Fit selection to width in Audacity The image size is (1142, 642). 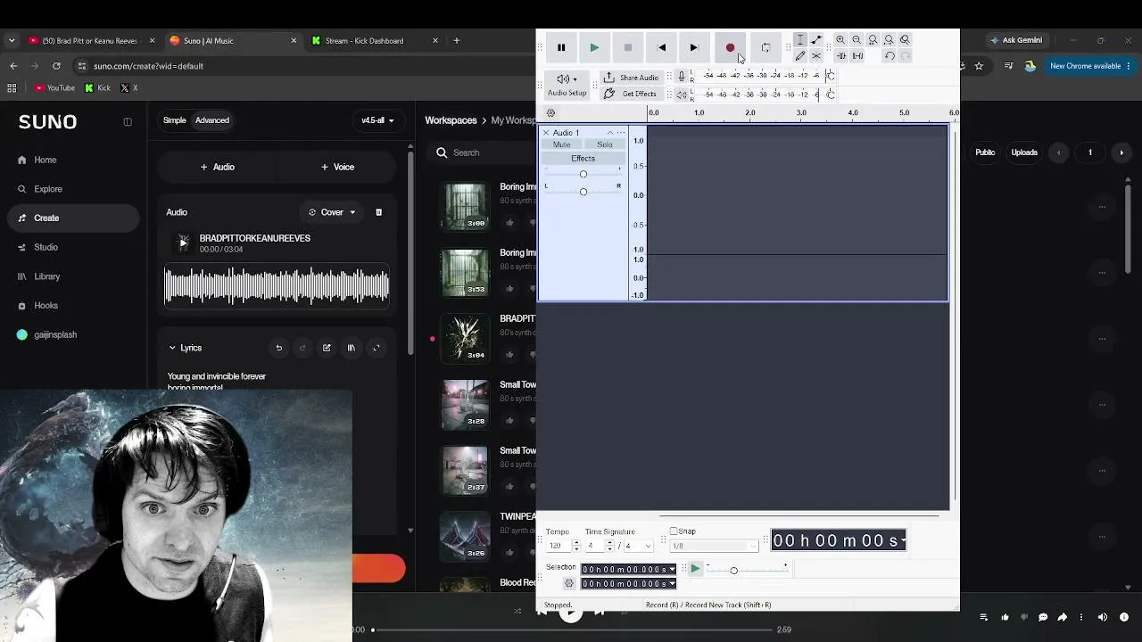(x=873, y=40)
